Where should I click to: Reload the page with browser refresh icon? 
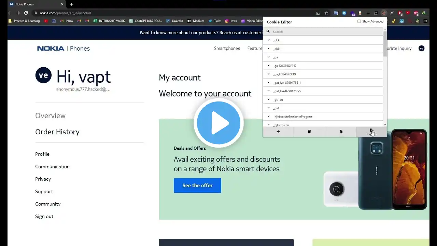click(x=26, y=13)
